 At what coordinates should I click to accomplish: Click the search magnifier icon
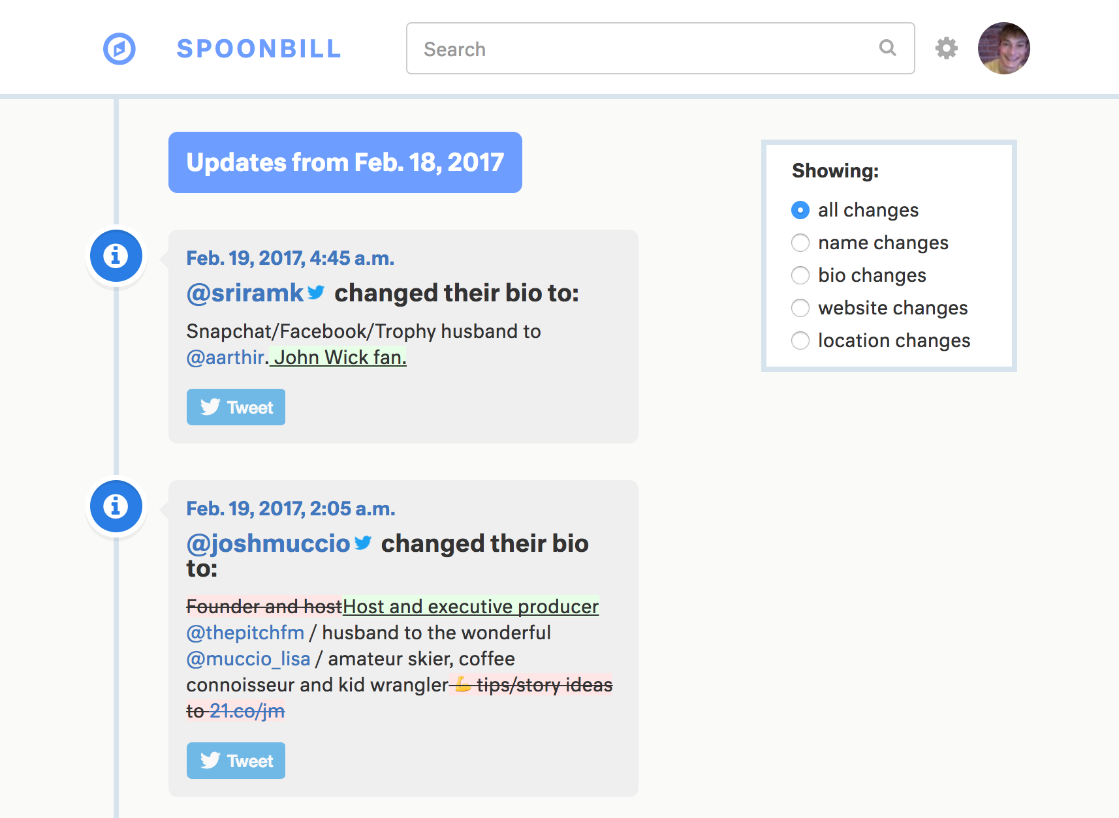coord(887,48)
